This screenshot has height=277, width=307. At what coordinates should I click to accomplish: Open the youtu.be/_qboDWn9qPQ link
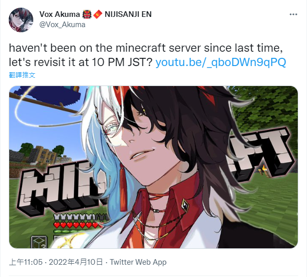pyautogui.click(x=221, y=62)
